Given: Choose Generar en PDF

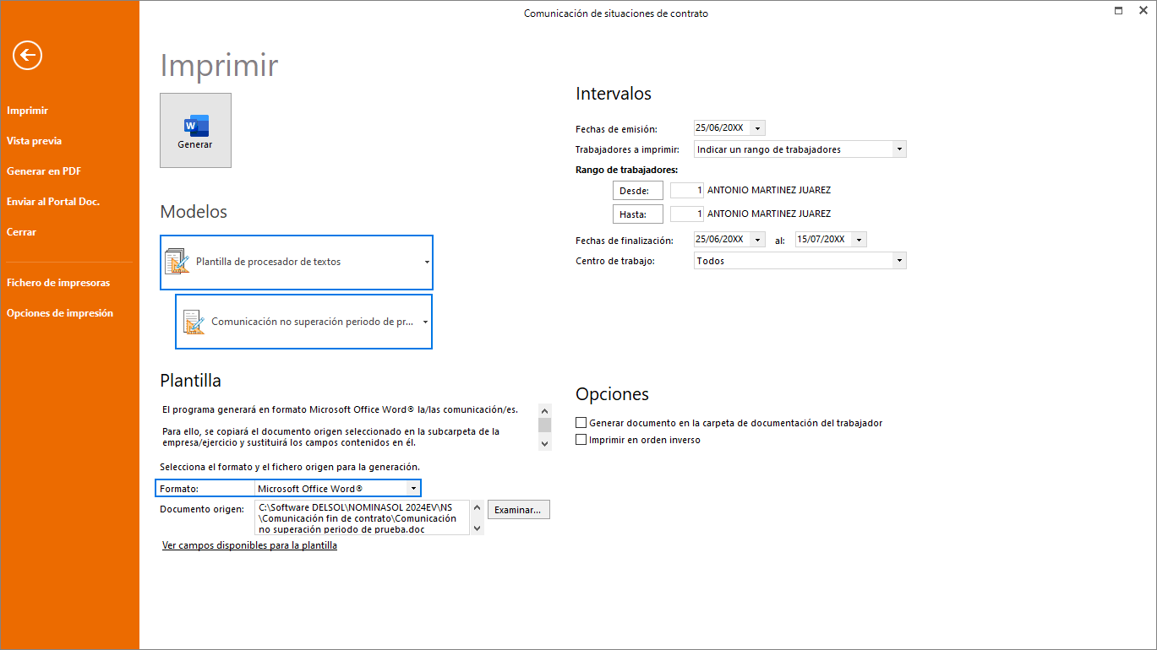Looking at the screenshot, I should (44, 171).
